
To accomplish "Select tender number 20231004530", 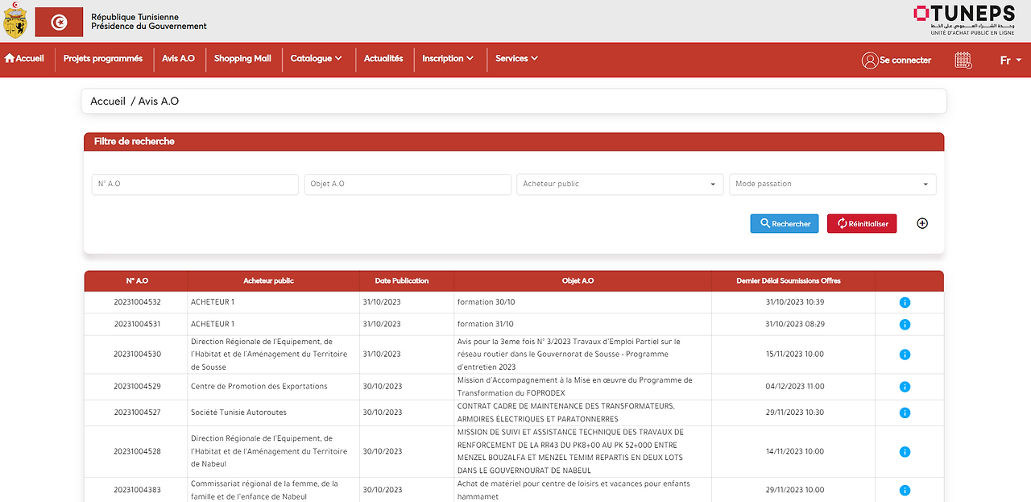I will (x=137, y=355).
